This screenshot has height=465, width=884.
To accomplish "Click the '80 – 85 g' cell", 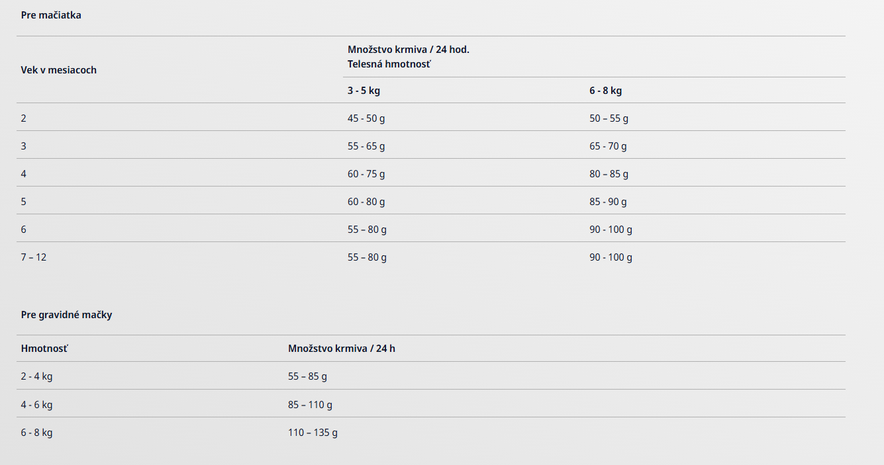I will click(x=609, y=174).
